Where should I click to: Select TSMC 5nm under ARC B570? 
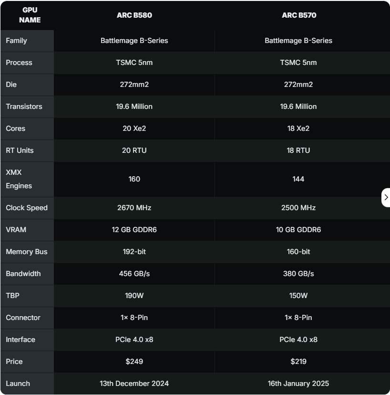298,63
